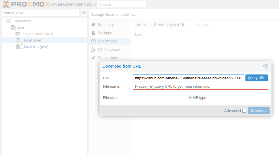Close the Download from URL dialog
Screen dimensions: 279x155
coord(266,66)
